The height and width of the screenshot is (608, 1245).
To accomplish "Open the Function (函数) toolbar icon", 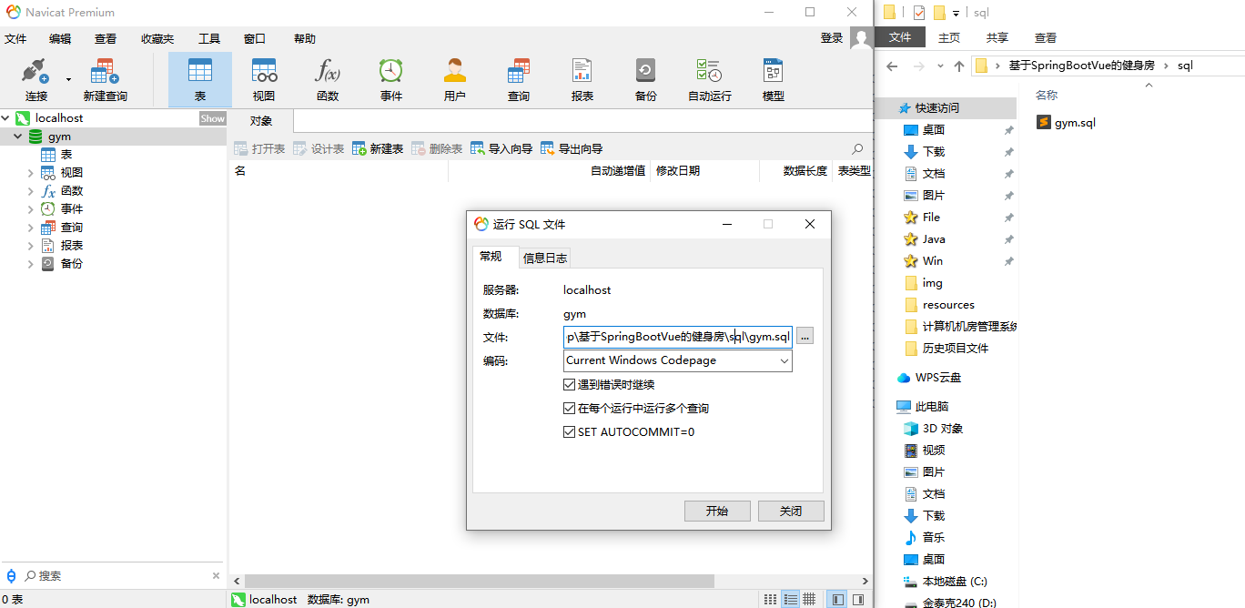I will click(x=328, y=72).
